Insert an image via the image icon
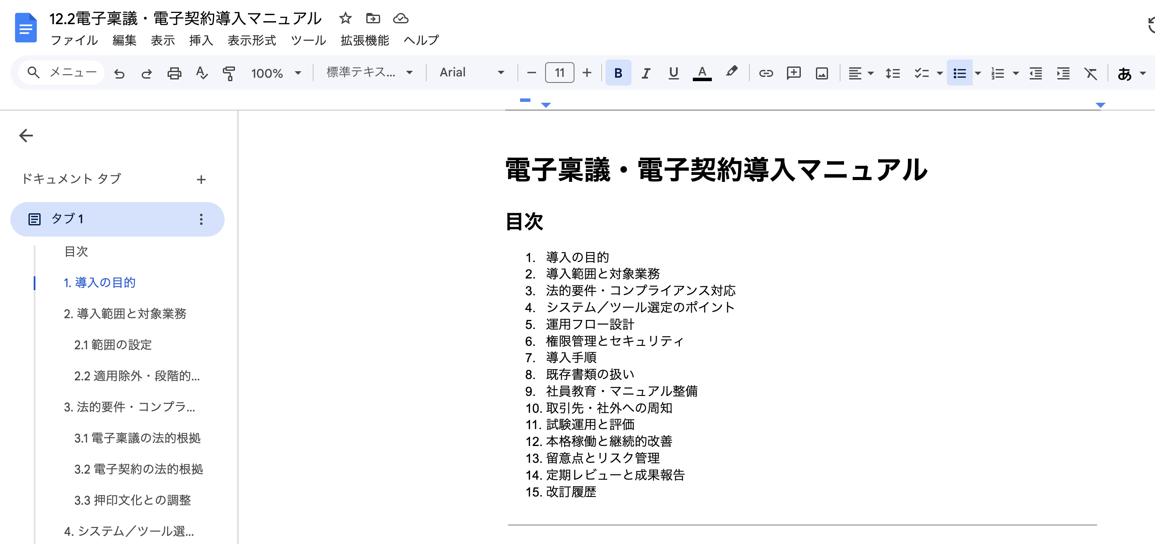This screenshot has width=1155, height=544. click(x=821, y=73)
